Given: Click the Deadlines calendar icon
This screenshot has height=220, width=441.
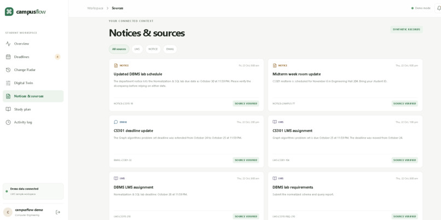Looking at the screenshot, I should (x=8, y=57).
